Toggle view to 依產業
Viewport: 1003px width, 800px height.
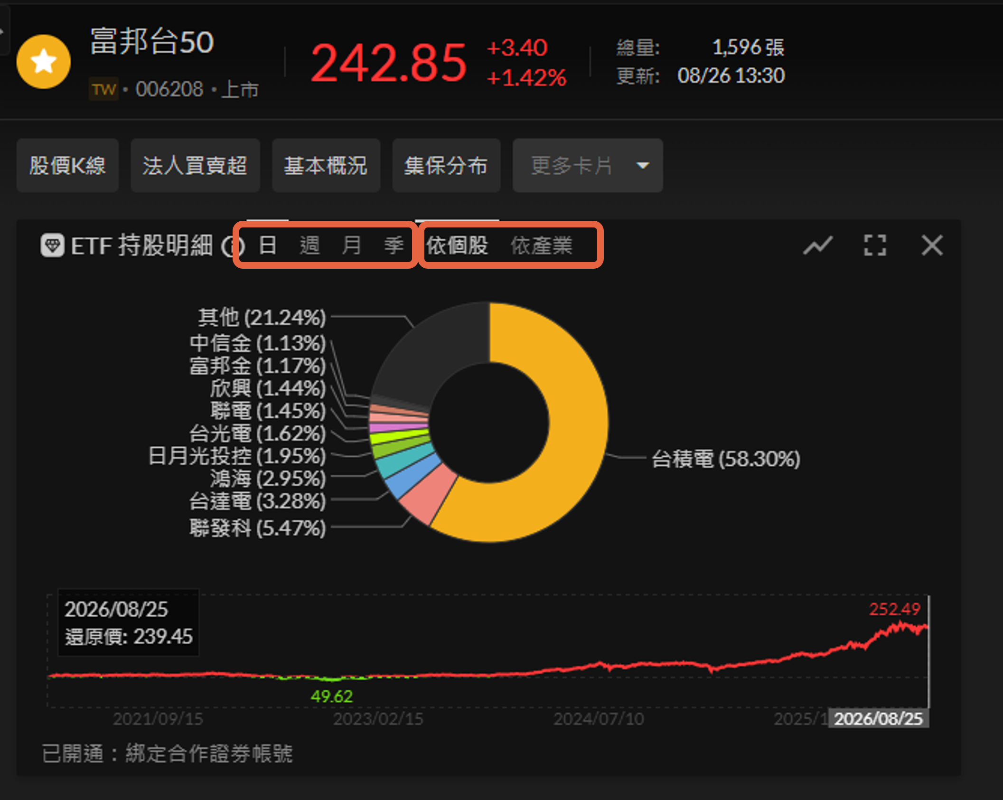(x=541, y=245)
